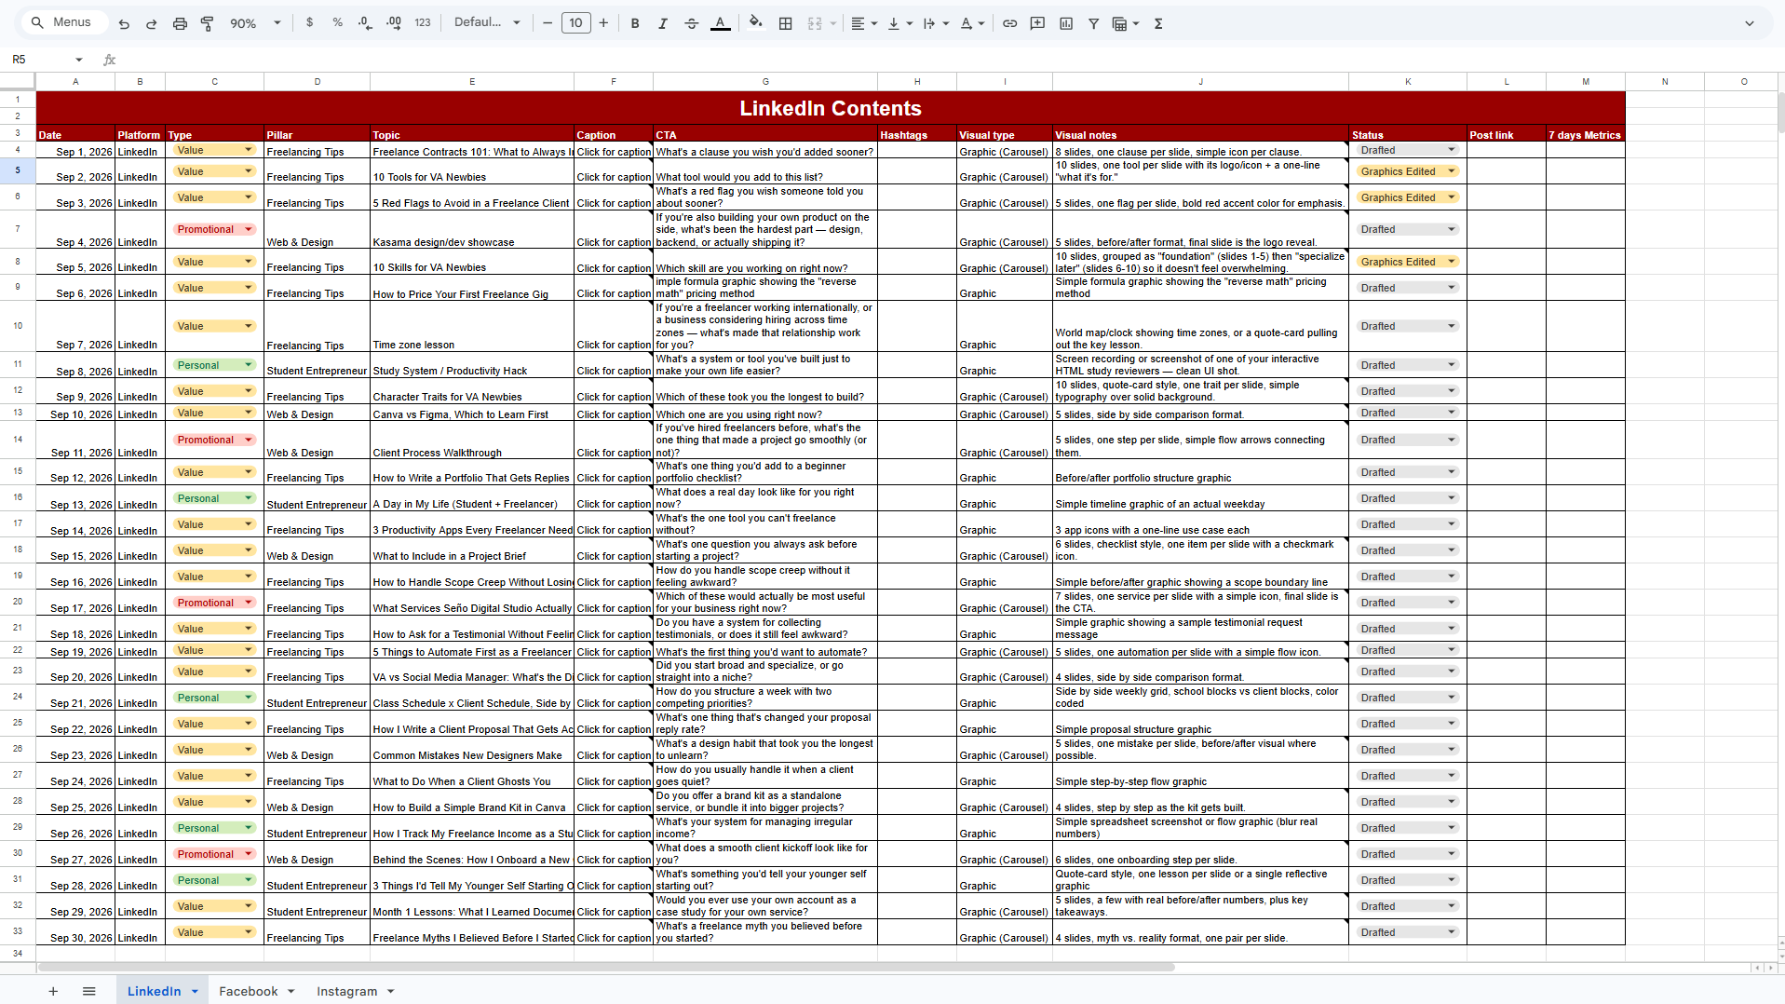The width and height of the screenshot is (1785, 1004).
Task: Insert a chart
Action: 1066,23
